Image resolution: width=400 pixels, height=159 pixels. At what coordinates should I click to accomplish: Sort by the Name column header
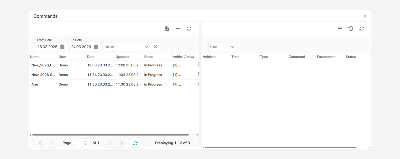pyautogui.click(x=35, y=57)
